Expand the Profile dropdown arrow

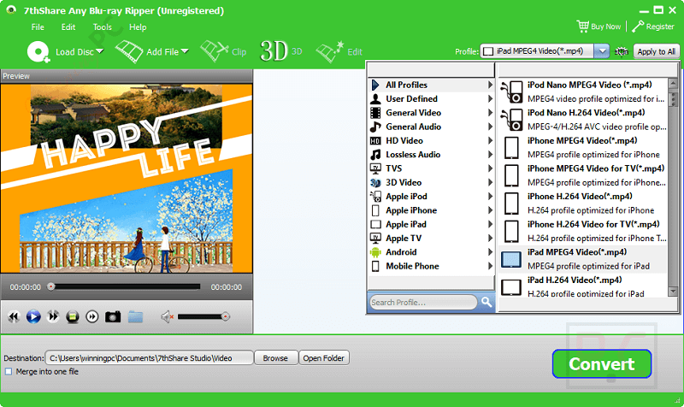[x=602, y=51]
